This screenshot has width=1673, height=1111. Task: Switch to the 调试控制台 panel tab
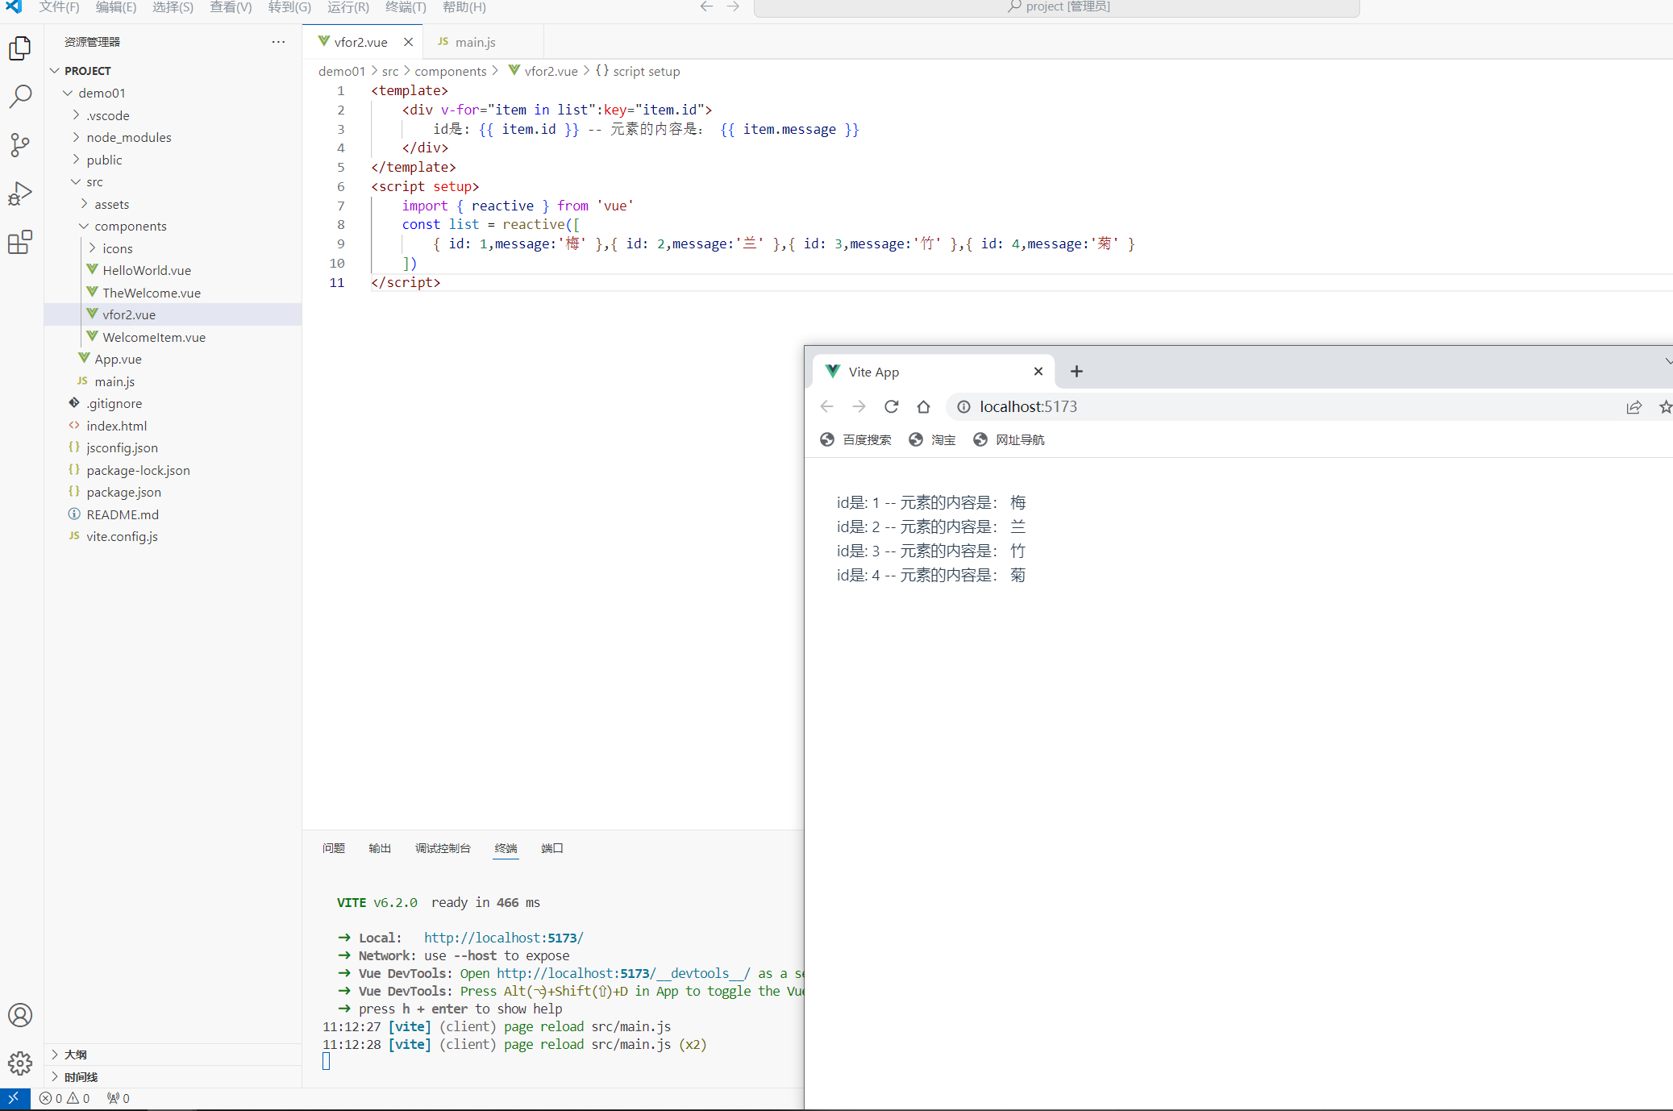[x=443, y=848]
